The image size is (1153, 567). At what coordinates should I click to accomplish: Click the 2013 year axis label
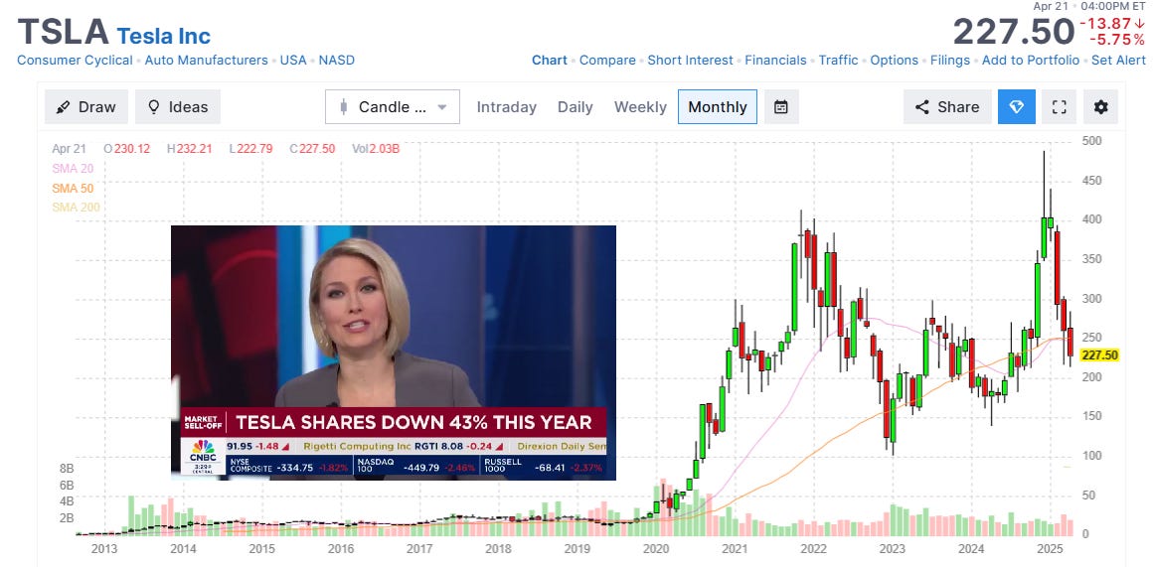[103, 549]
